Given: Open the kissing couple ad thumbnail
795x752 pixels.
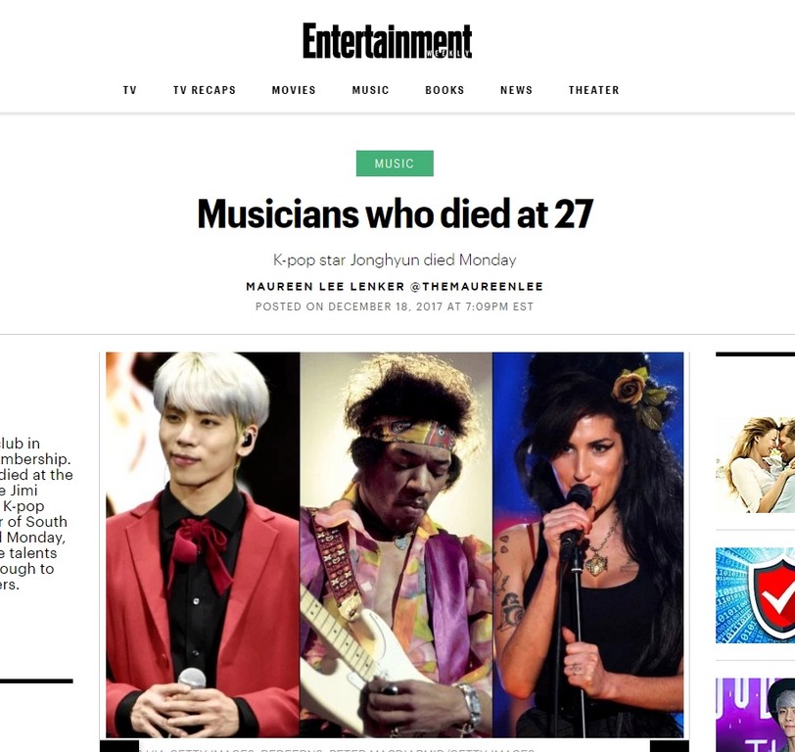Looking at the screenshot, I should (756, 464).
